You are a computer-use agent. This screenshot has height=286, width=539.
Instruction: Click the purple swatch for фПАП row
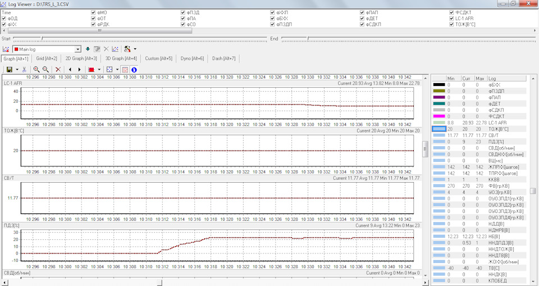tap(439, 97)
